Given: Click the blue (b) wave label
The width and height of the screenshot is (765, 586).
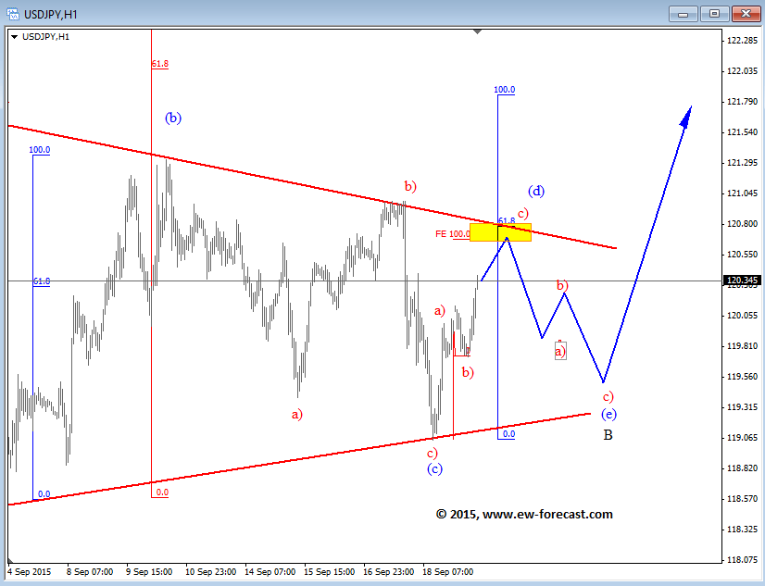Looking at the screenshot, I should pos(173,118).
